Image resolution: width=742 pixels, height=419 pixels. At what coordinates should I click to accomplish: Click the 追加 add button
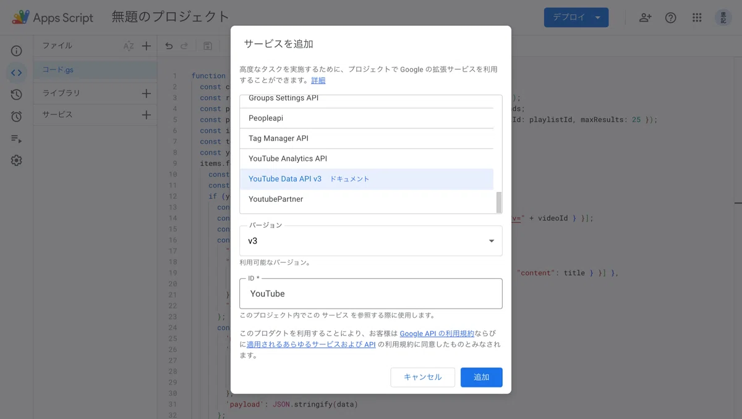coord(481,377)
